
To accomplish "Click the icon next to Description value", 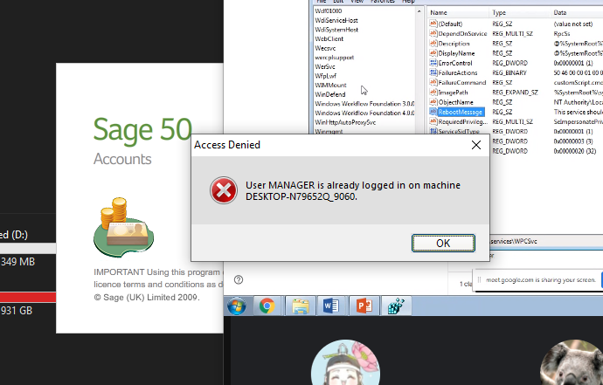I will (x=433, y=43).
